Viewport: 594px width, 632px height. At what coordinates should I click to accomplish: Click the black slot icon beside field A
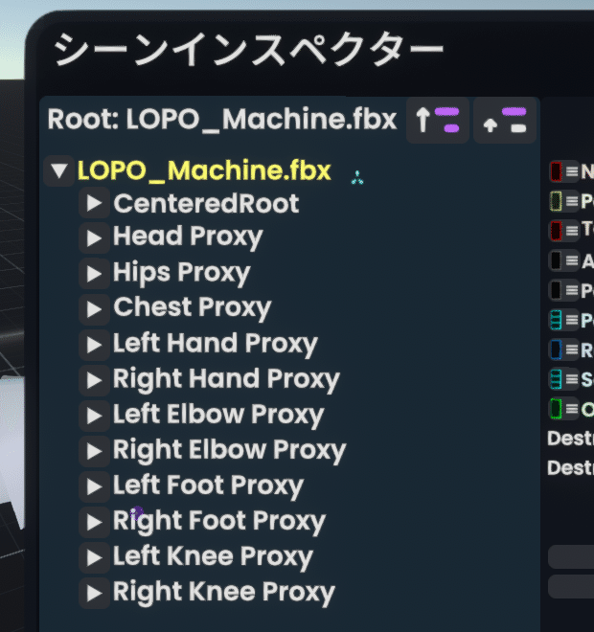[556, 260]
